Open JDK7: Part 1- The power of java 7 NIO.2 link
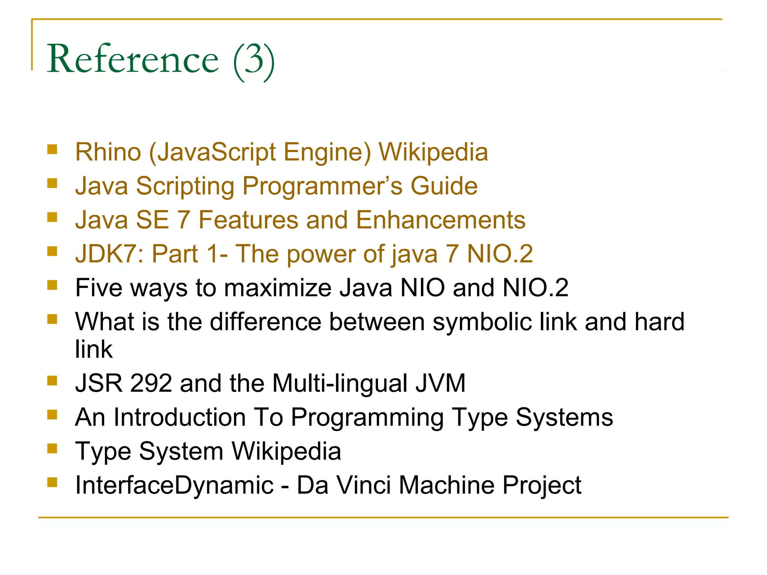This screenshot has height=575, width=767. point(304,254)
